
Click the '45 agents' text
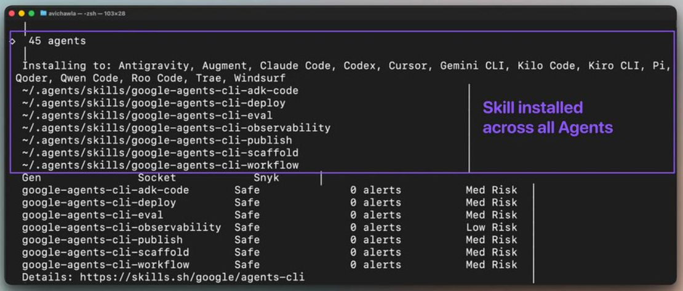(x=57, y=41)
